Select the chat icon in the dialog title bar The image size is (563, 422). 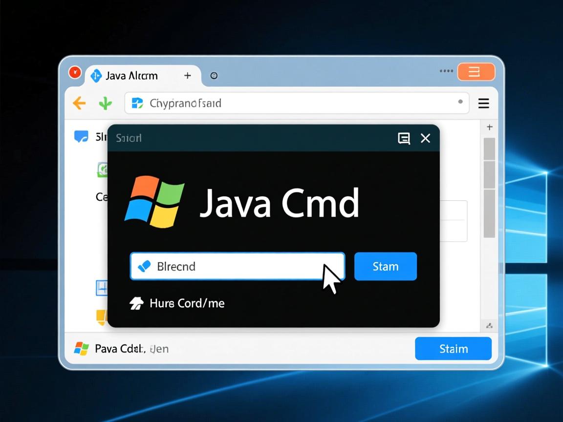tap(404, 138)
